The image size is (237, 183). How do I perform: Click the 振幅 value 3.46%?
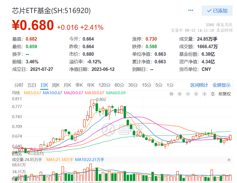coord(32,62)
